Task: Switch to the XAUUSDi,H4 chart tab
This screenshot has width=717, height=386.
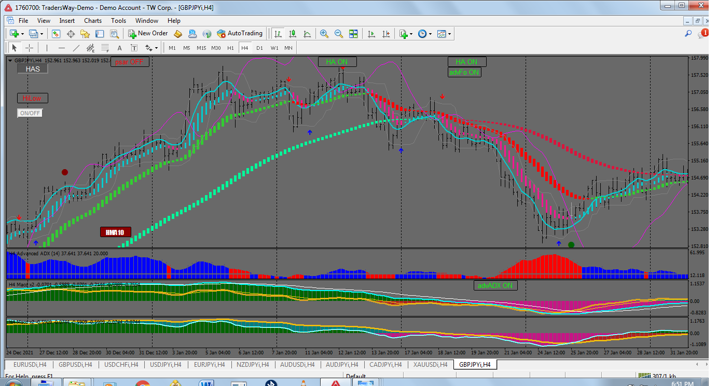Action: tap(430, 365)
